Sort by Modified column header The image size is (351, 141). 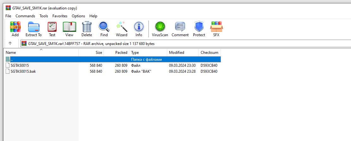click(183, 53)
